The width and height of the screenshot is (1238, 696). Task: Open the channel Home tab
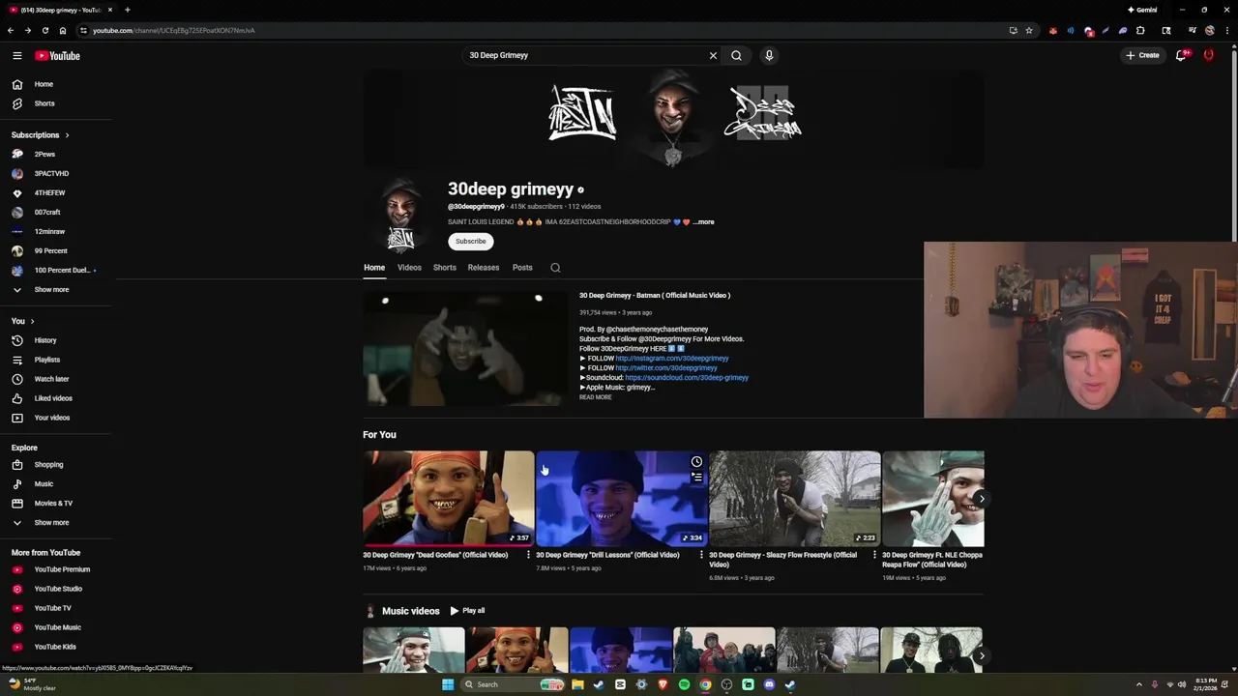coord(374,268)
